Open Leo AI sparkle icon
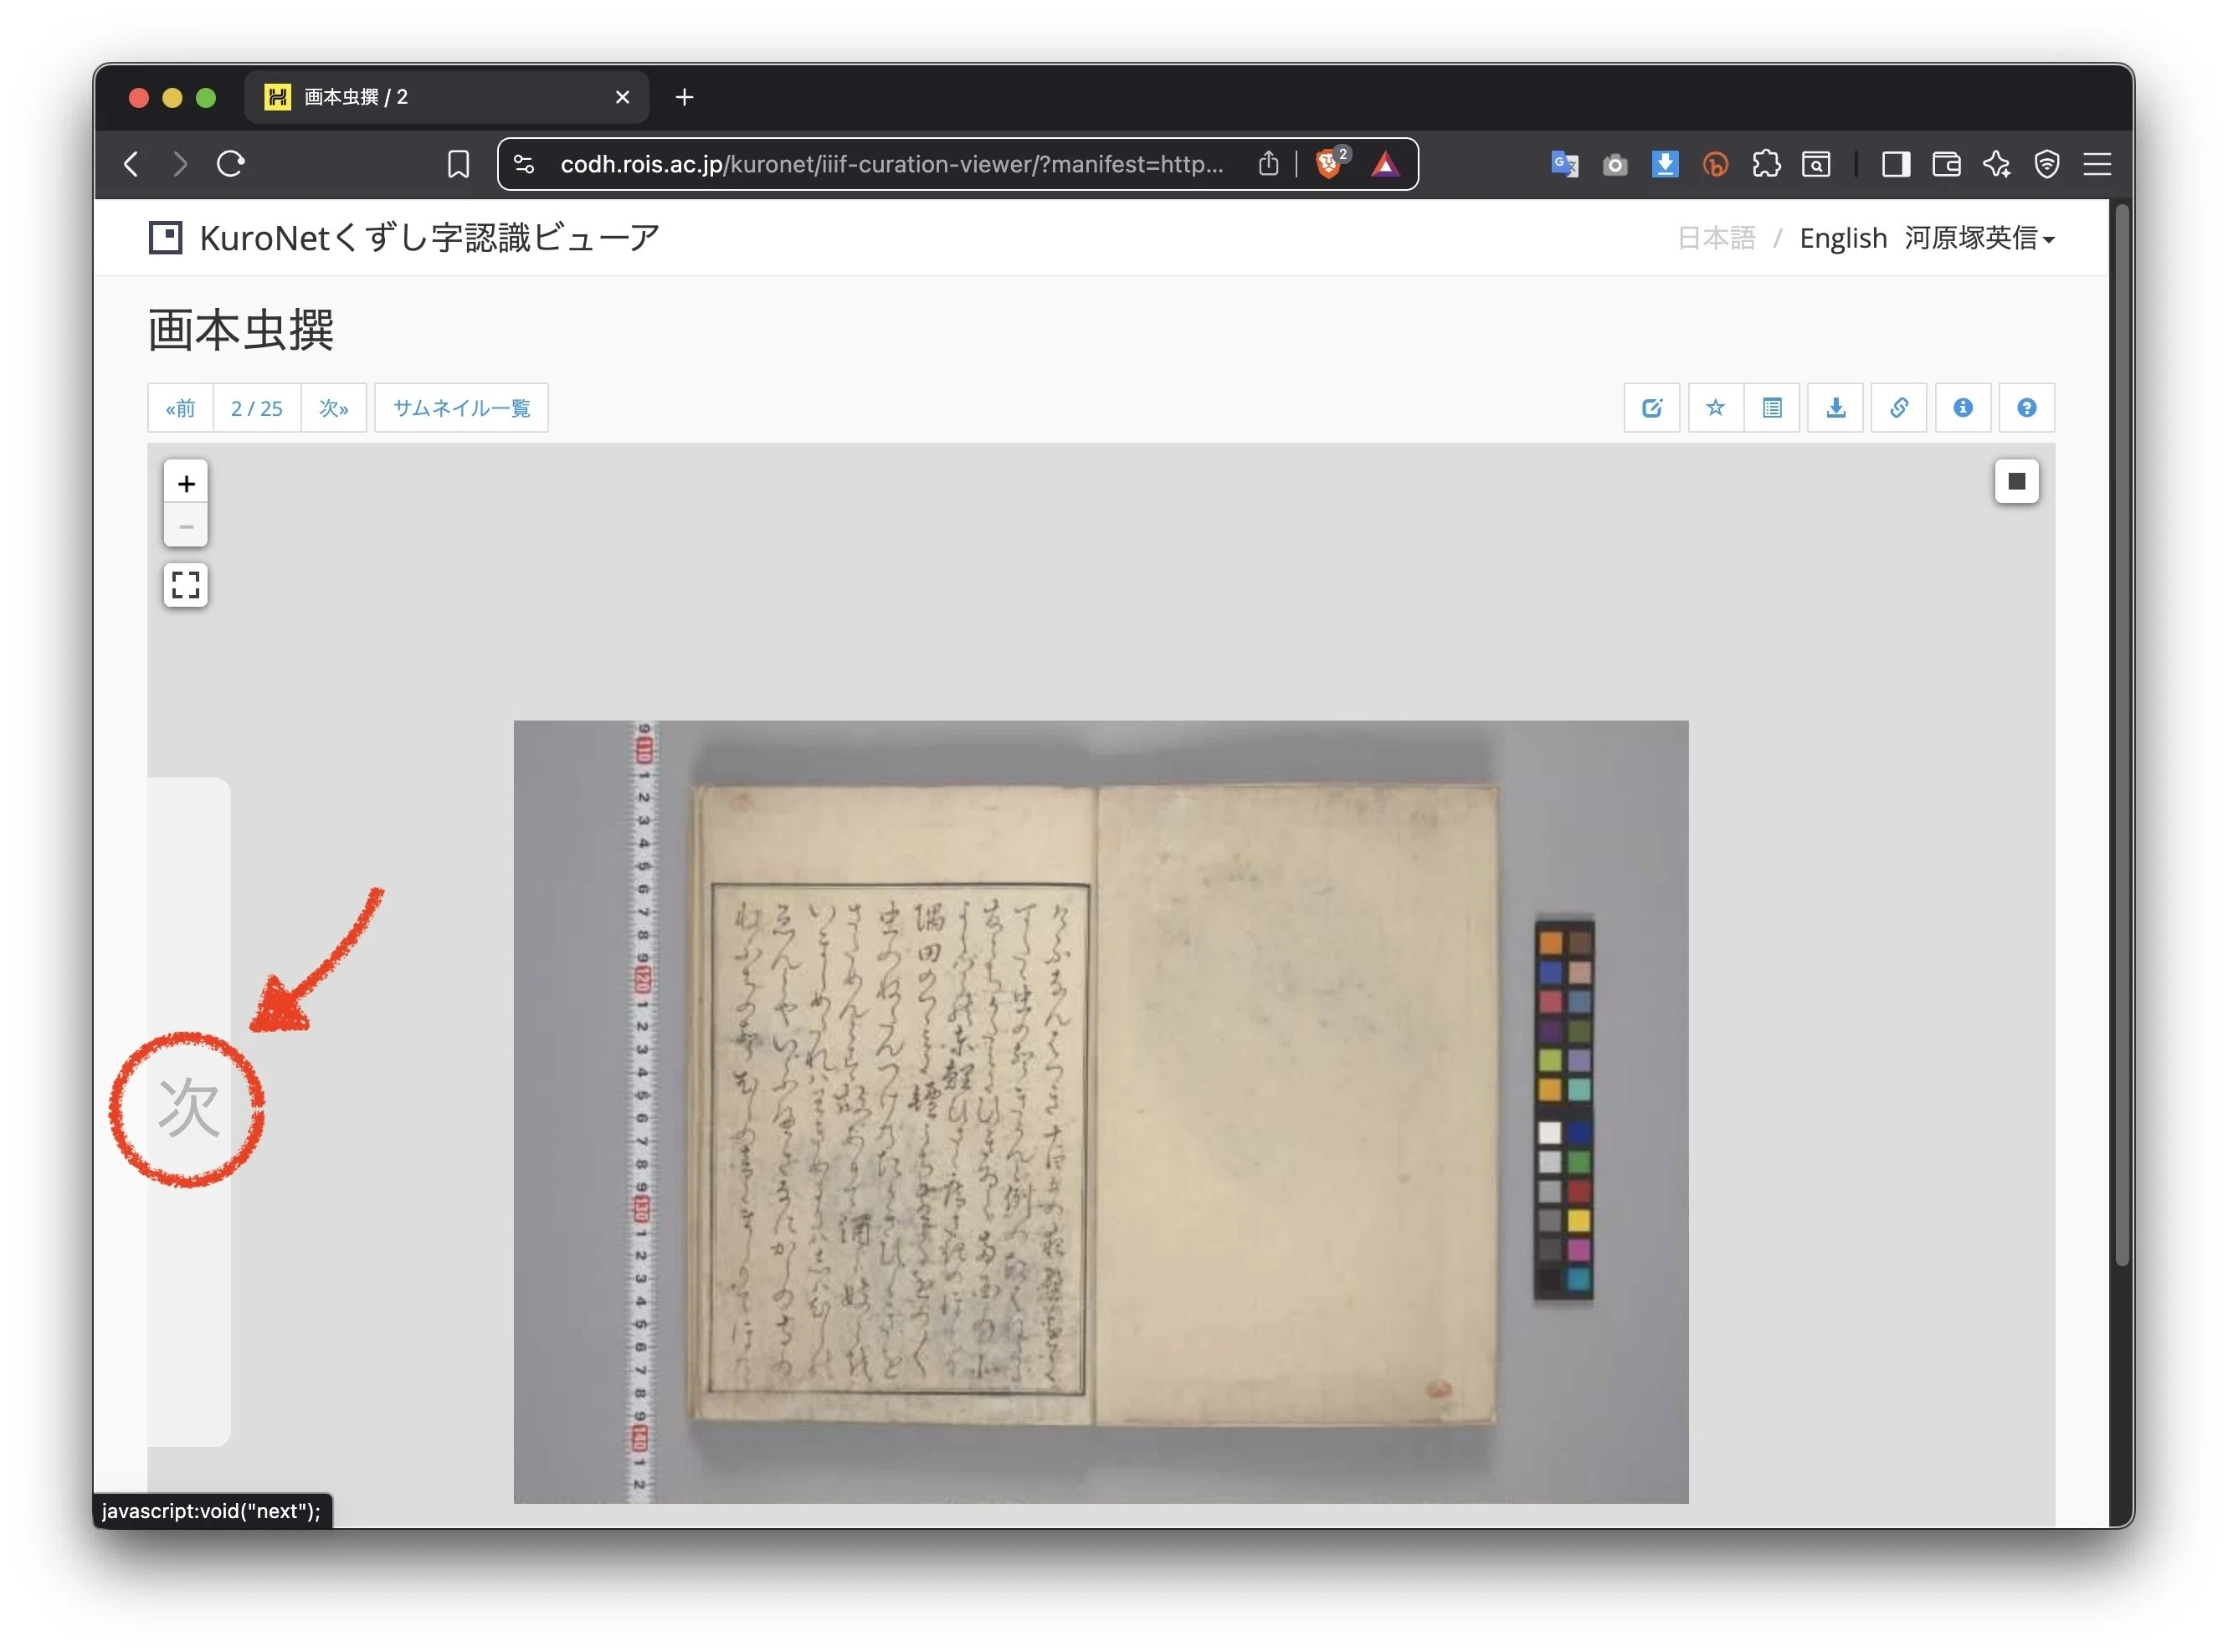 click(x=1997, y=164)
